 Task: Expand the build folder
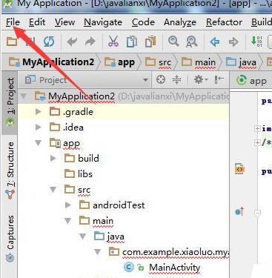point(53,158)
